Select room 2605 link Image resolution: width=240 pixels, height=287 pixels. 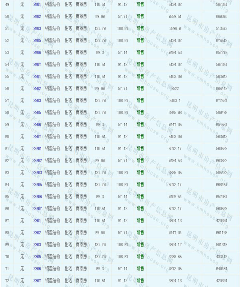(x=37, y=40)
